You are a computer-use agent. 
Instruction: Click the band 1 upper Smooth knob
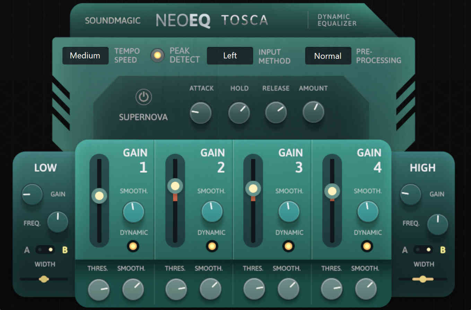click(133, 212)
